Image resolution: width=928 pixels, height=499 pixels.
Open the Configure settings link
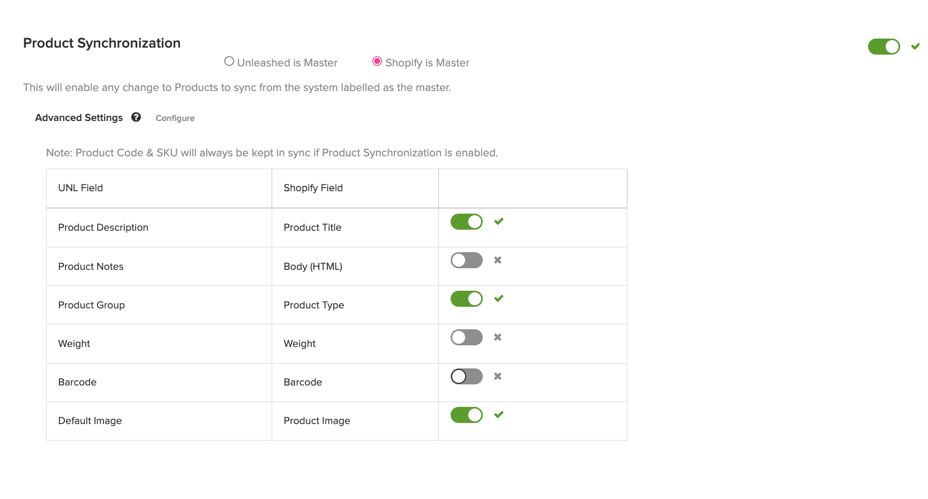(x=175, y=118)
